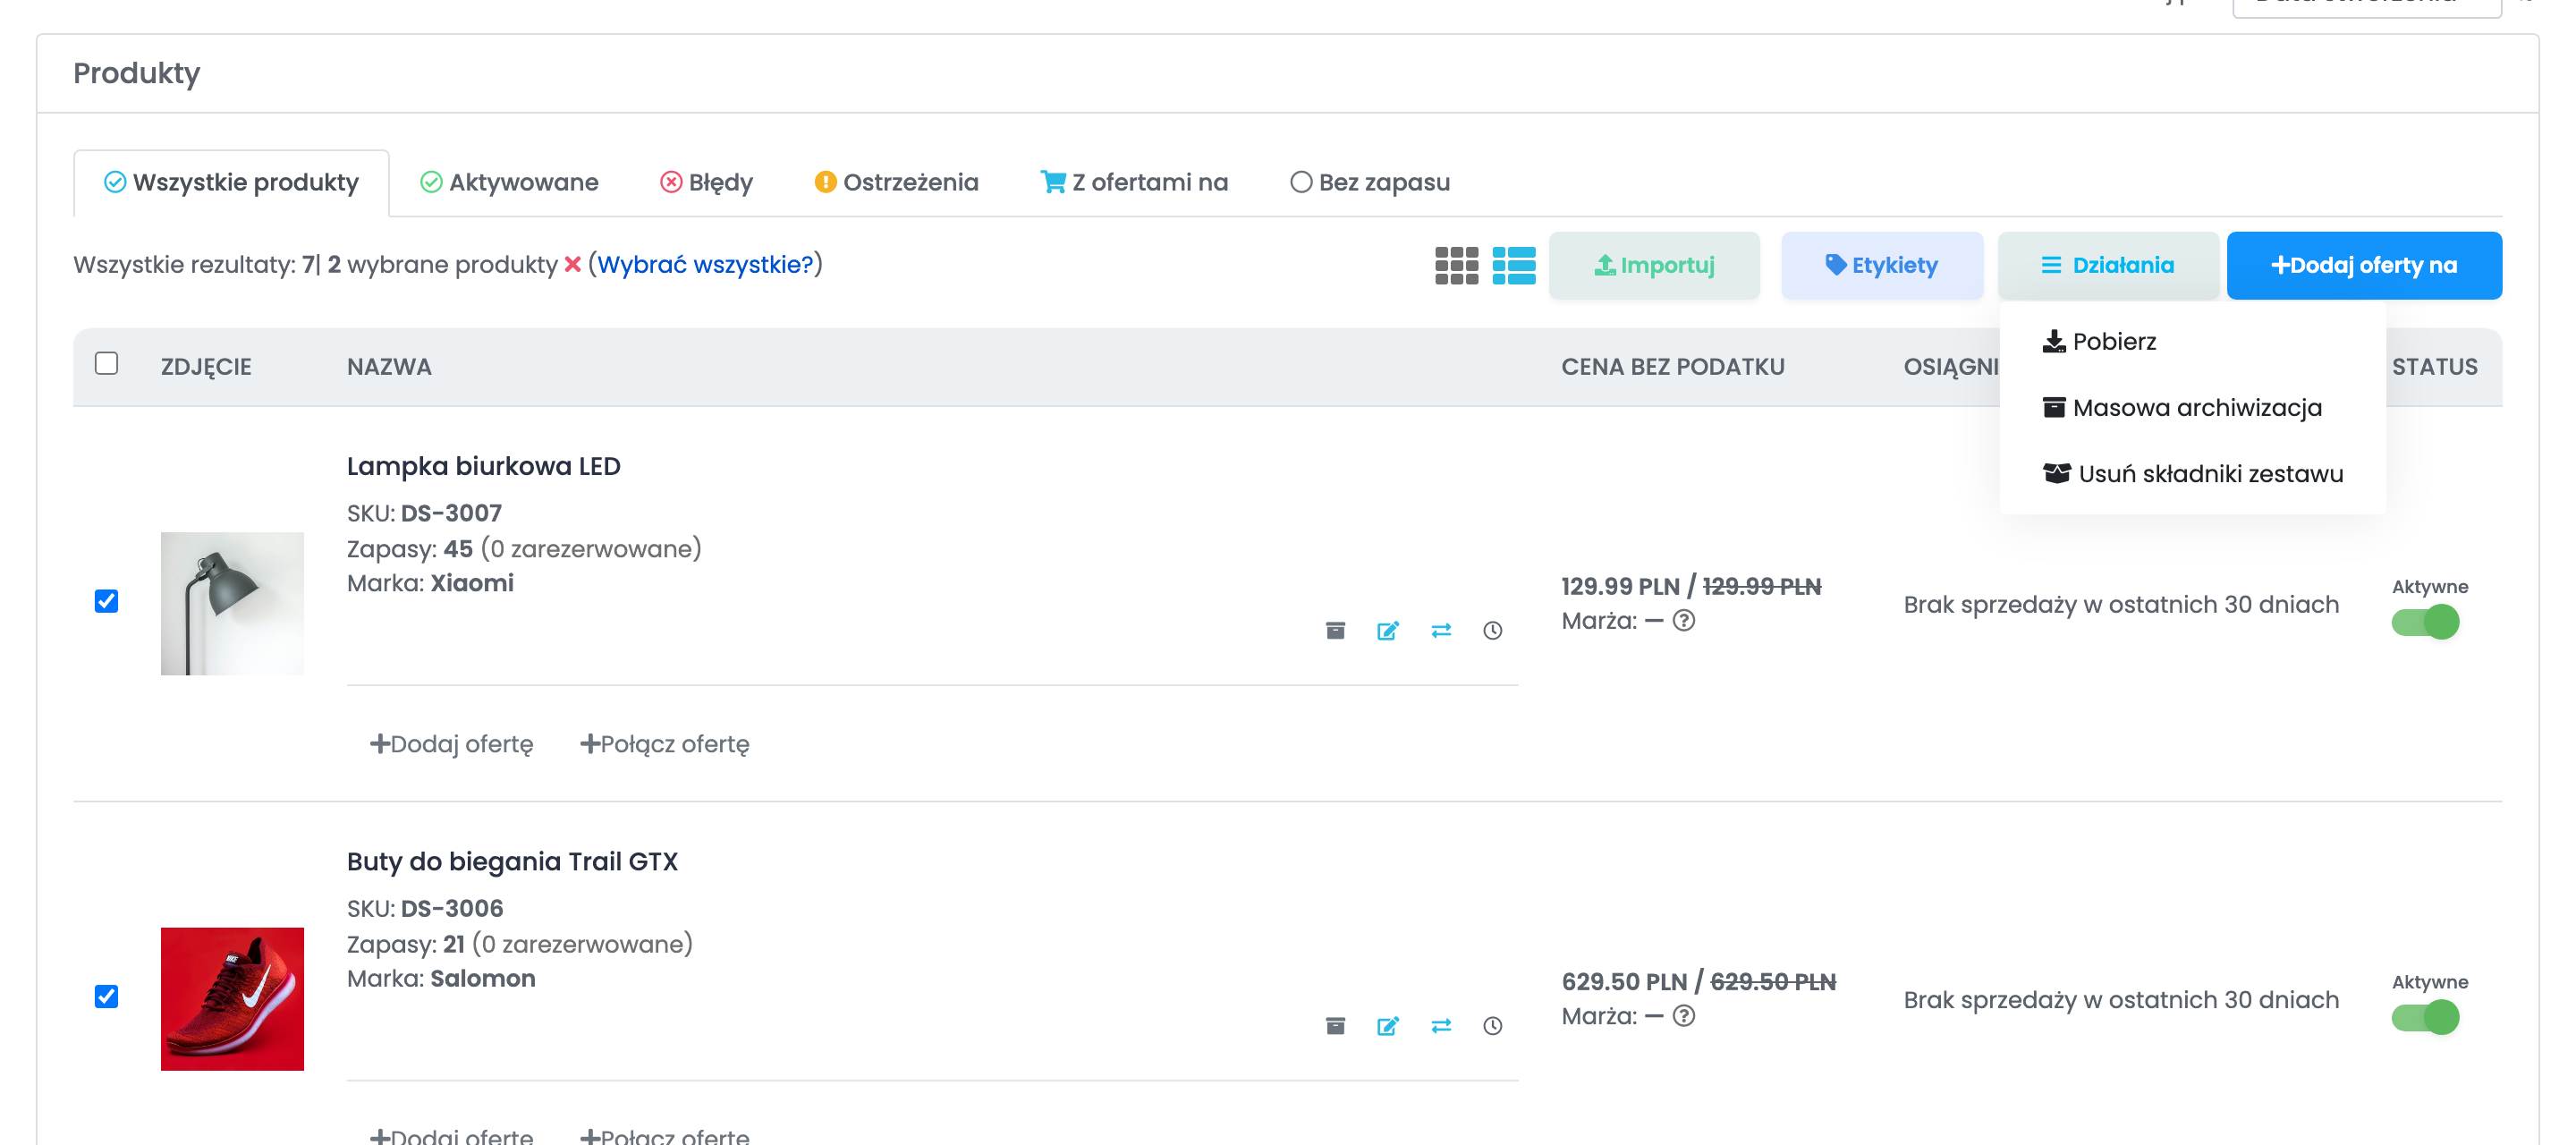Click margin help icon for 129.99 PLN product

click(1684, 621)
